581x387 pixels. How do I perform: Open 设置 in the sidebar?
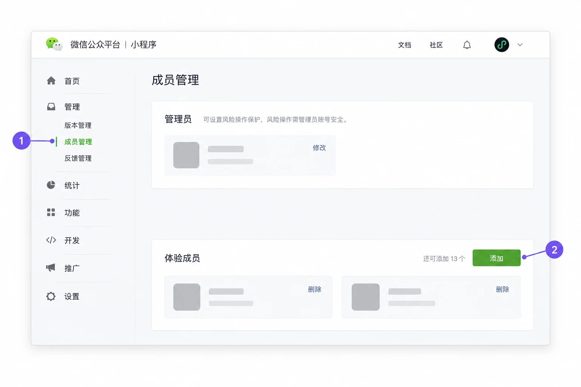click(72, 296)
